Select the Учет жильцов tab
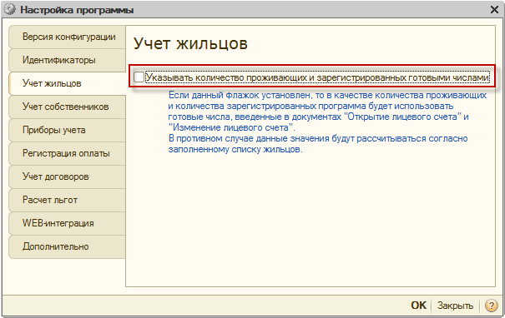 pyautogui.click(x=68, y=83)
